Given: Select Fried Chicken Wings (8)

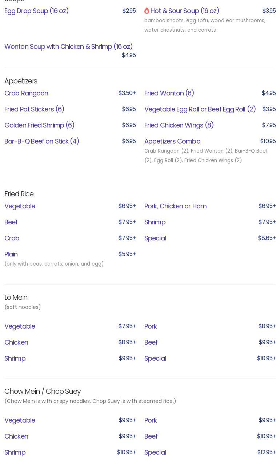Looking at the screenshot, I should [179, 125].
